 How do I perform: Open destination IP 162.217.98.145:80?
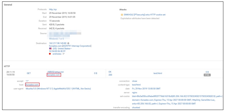[58, 43]
